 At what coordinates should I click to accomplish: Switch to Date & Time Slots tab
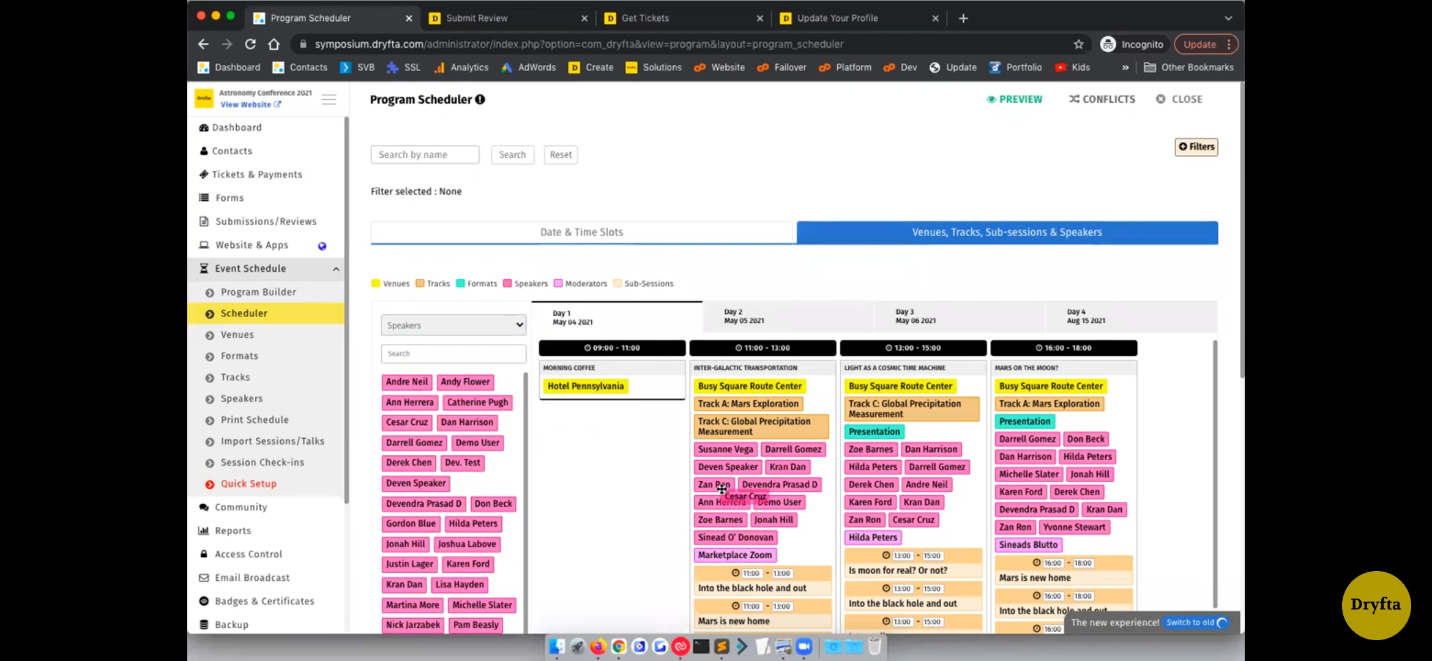[581, 232]
